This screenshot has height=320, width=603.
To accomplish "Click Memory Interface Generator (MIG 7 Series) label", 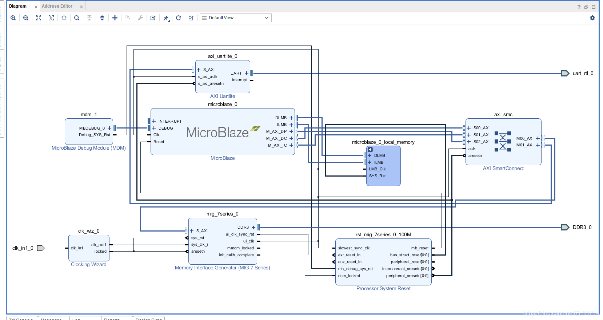I will (223, 268).
